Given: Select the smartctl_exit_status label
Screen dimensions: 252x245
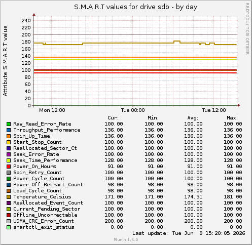Looking at the screenshot, I should click(44, 227).
